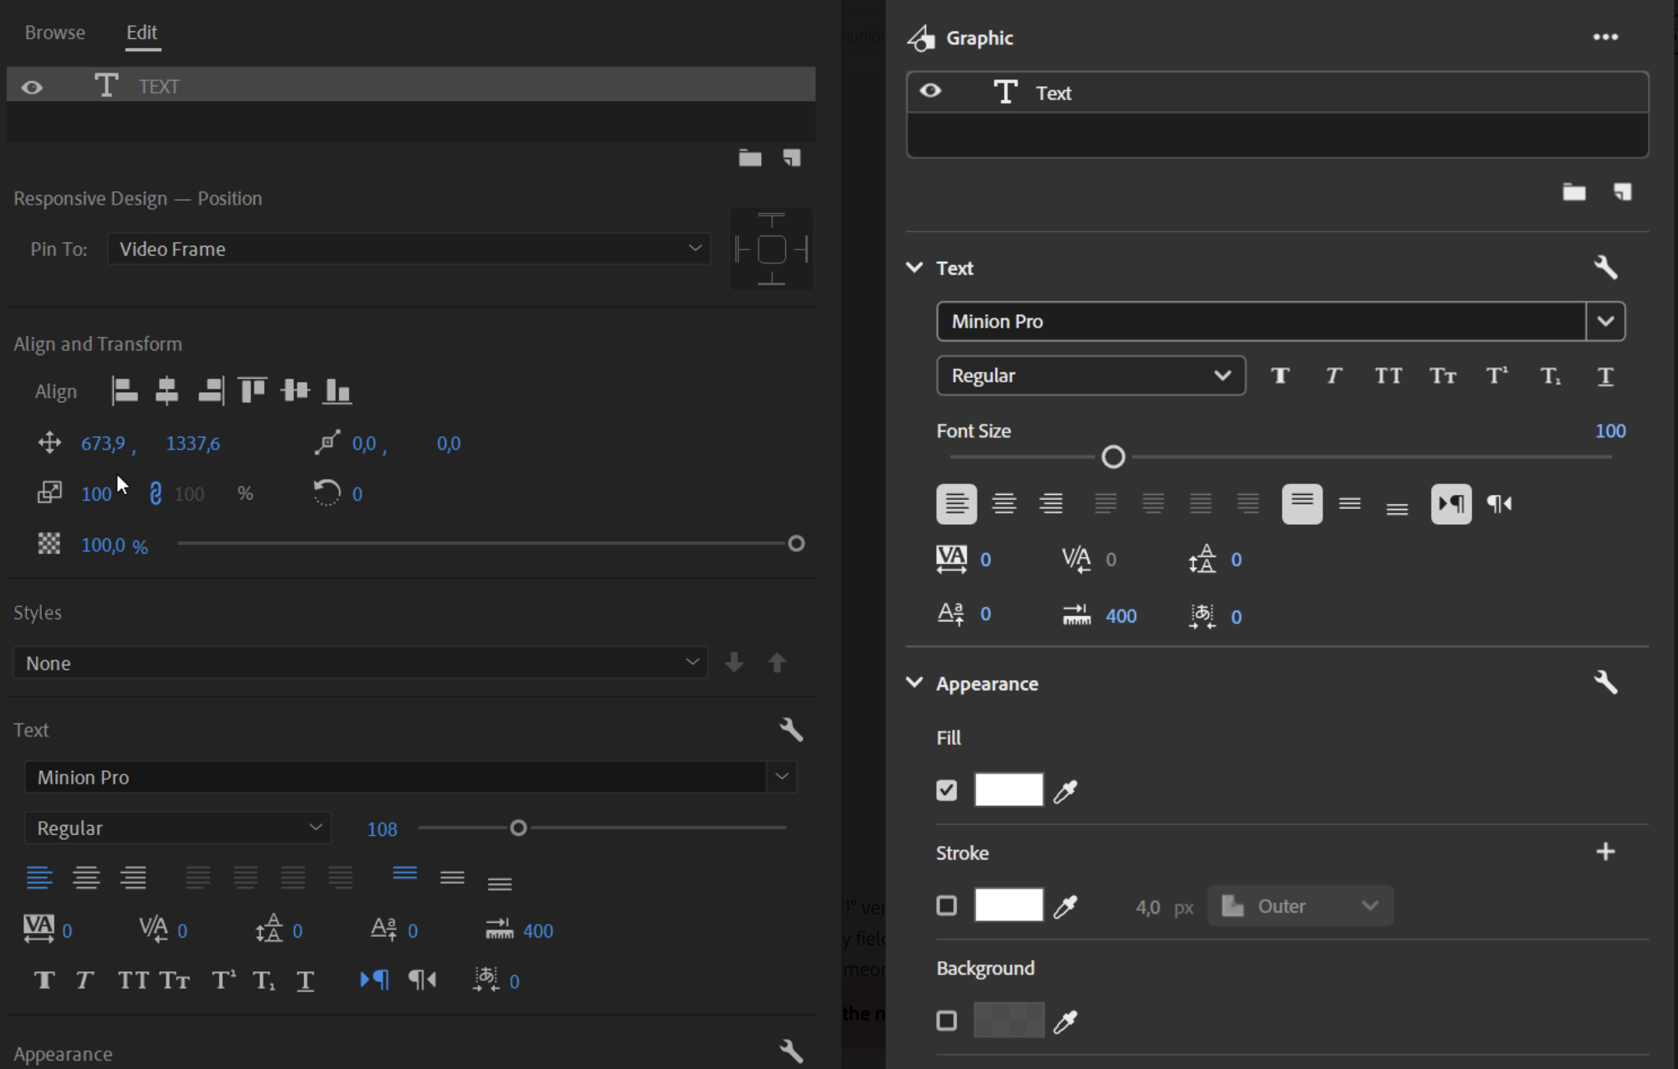Click the Align Left edges icon in Align row
Viewport: 1678px width, 1069px height.
pyautogui.click(x=125, y=391)
